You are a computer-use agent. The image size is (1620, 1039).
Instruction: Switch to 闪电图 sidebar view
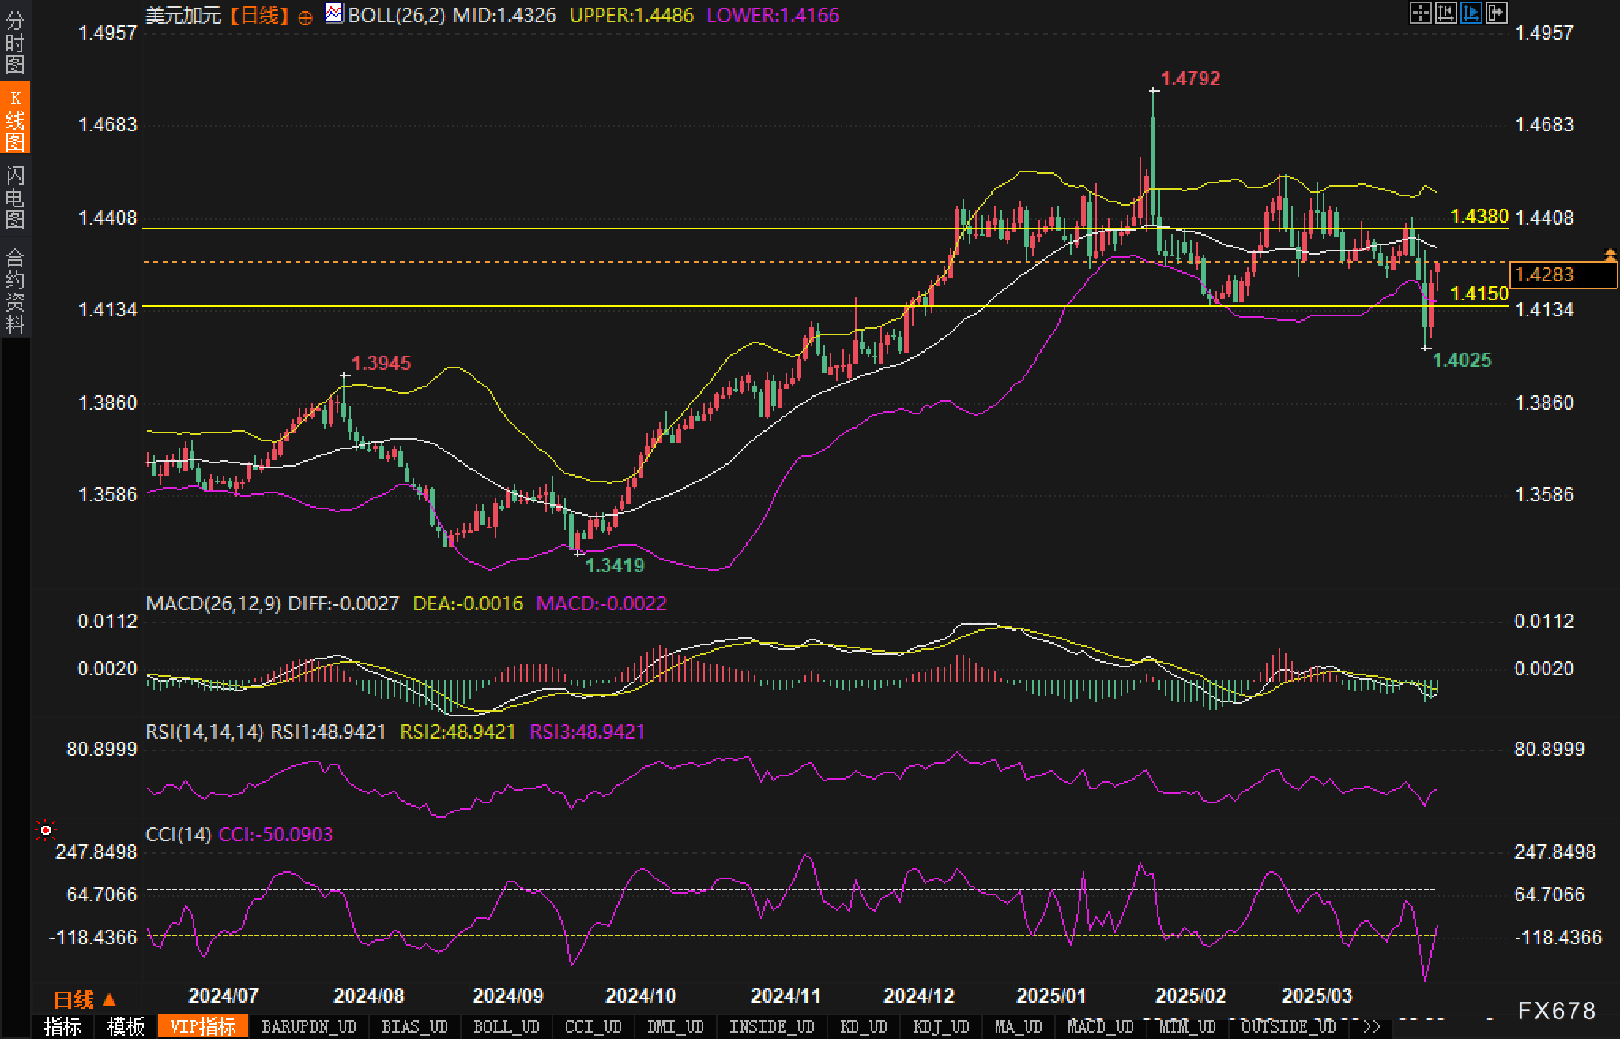click(14, 197)
